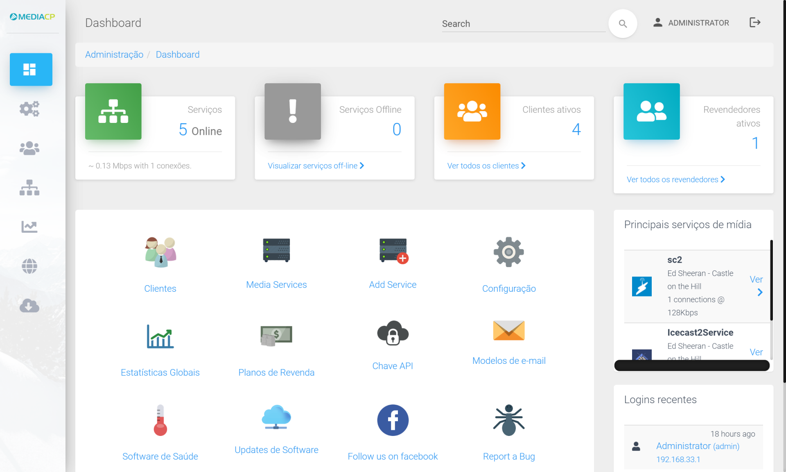Click the logout arrow icon
This screenshot has height=472, width=786.
click(x=755, y=23)
